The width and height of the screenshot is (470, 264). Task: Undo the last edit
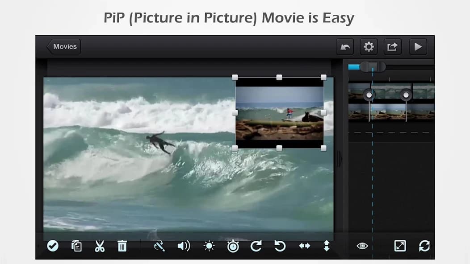coord(344,46)
